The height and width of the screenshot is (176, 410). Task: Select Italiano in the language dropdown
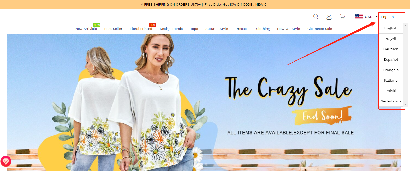[x=391, y=80]
